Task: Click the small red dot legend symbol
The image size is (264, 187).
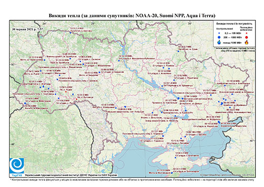Action: coord(246,34)
